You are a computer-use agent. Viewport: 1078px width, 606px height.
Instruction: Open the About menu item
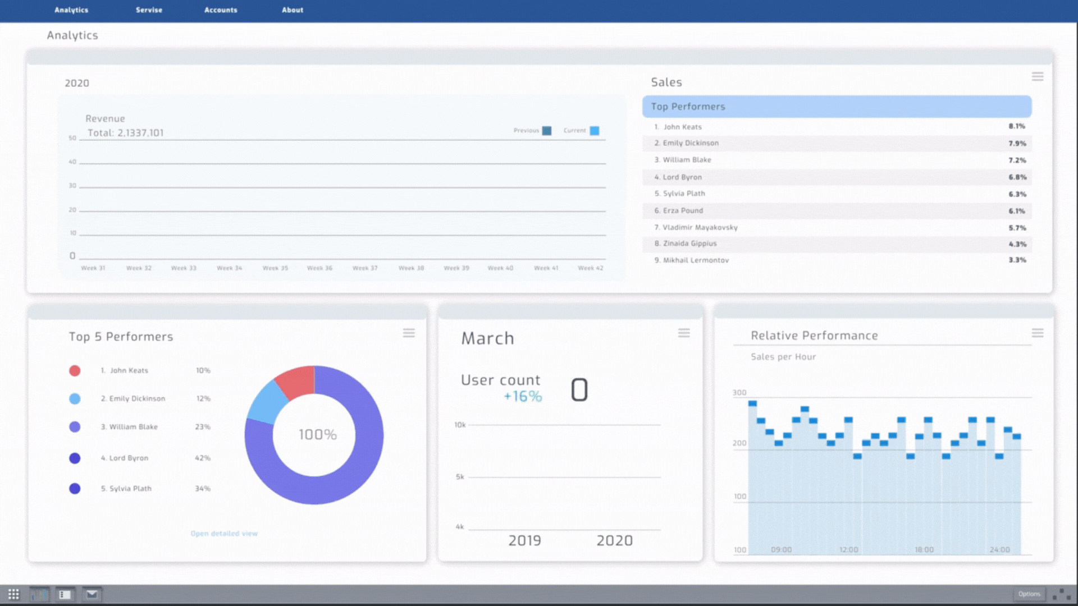coord(293,10)
